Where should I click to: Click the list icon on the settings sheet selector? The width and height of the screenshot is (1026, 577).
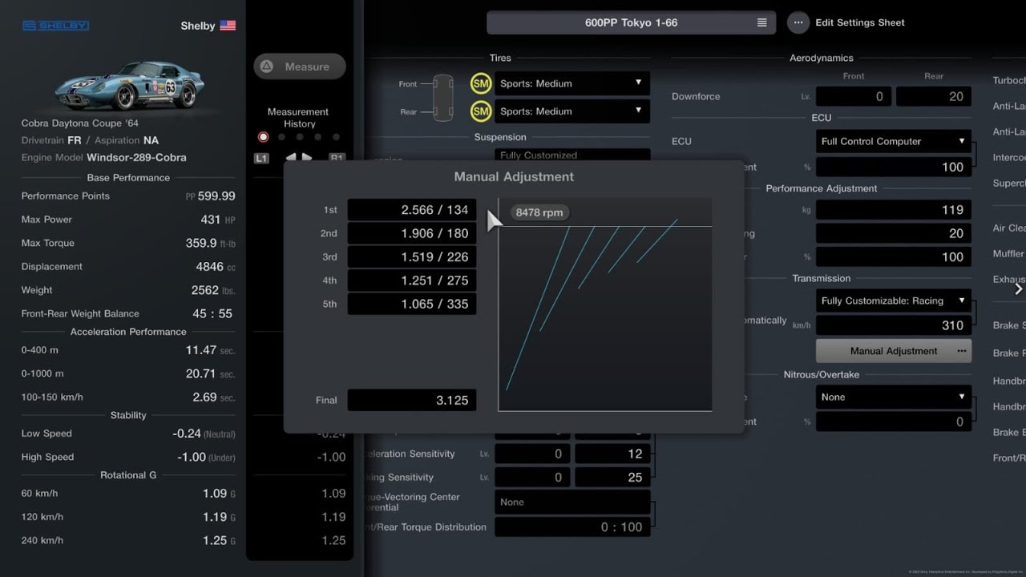[x=761, y=22]
